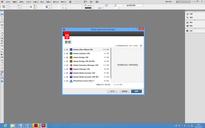Click the search field at top right

point(183,2)
